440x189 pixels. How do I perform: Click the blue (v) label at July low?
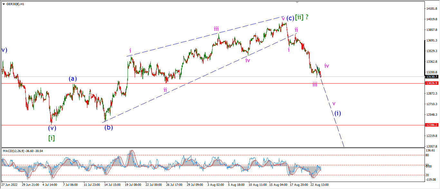pos(52,128)
